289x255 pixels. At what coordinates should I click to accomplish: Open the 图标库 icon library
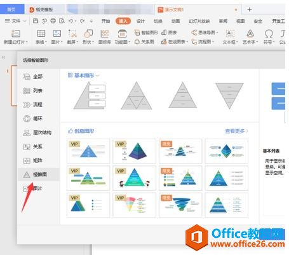click(x=105, y=36)
